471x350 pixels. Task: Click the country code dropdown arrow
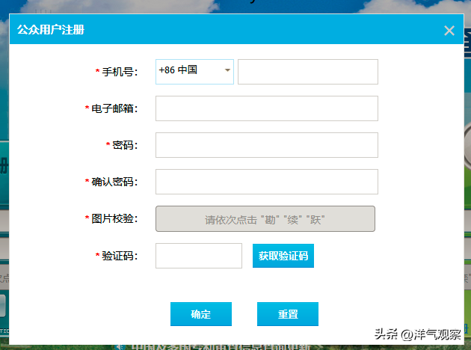(x=227, y=72)
